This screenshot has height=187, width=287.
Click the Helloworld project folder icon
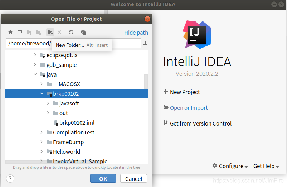point(49,152)
